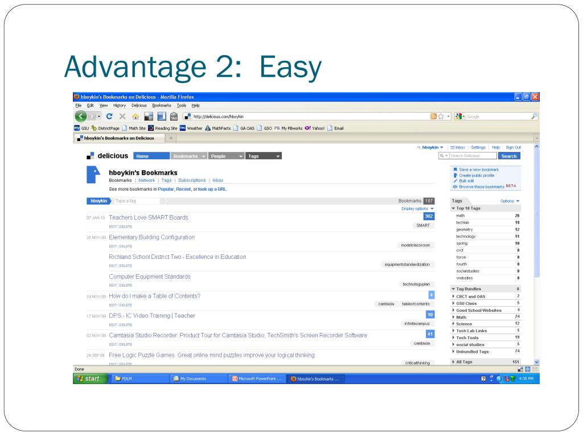Image resolution: width=583 pixels, height=437 pixels.
Task: Click the Firefox Back arrow button
Action: click(x=81, y=116)
